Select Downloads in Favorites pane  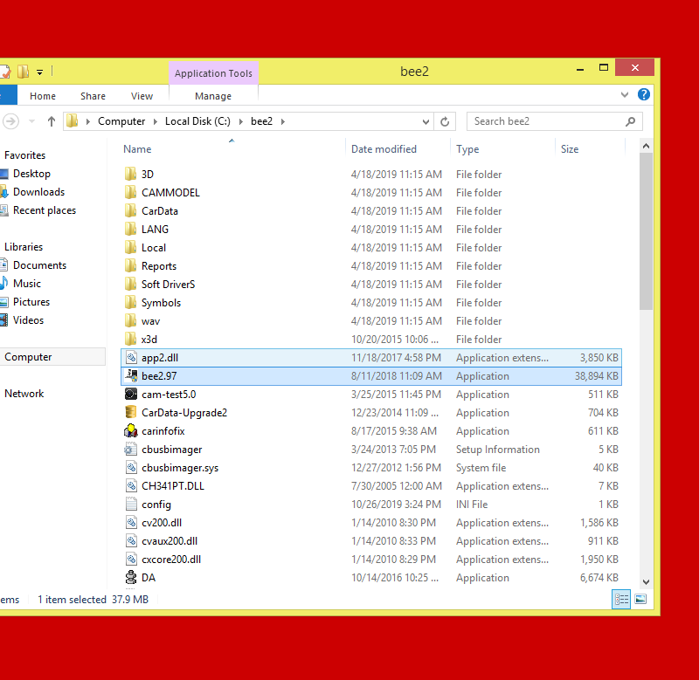point(38,192)
